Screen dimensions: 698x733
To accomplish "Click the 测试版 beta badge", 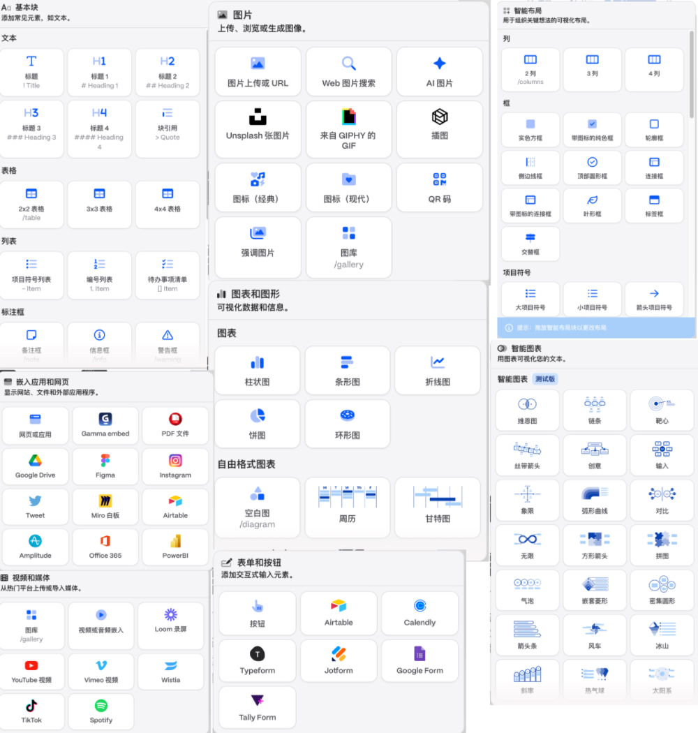I will [544, 379].
